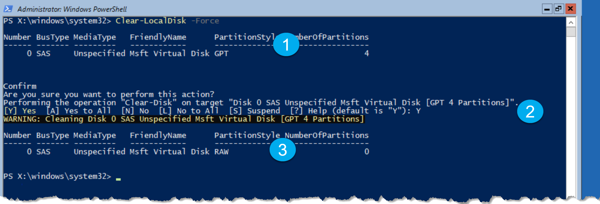Click the [?] Help option text
The width and height of the screenshot is (600, 204).
pyautogui.click(x=308, y=111)
